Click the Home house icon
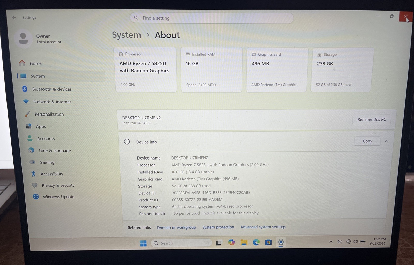This screenshot has height=265, width=414. 22,63
